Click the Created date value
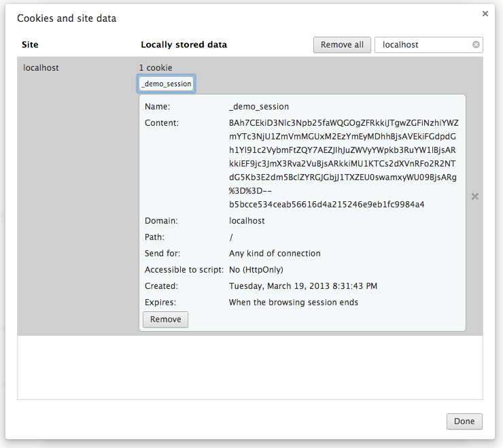503x448 pixels. [303, 286]
